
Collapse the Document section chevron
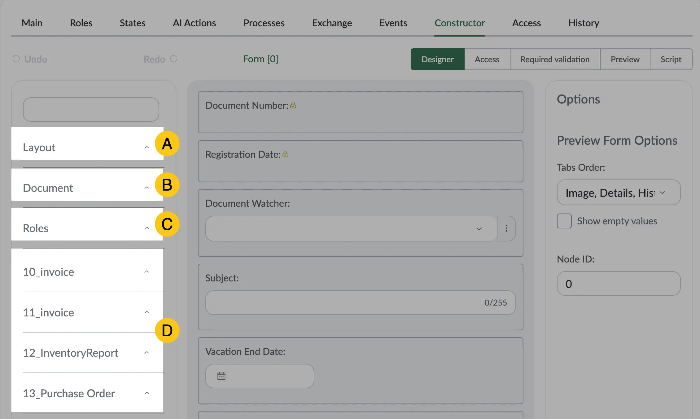click(147, 188)
